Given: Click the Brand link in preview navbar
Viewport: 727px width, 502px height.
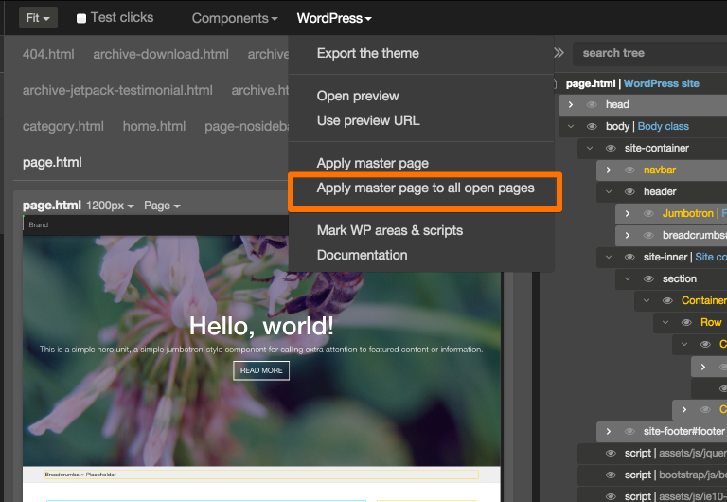Looking at the screenshot, I should pyautogui.click(x=39, y=224).
